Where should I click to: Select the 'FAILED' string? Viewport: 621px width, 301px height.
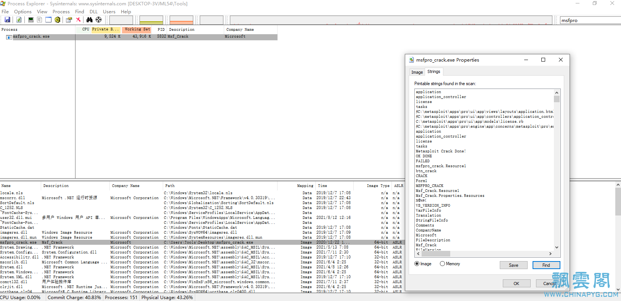pyautogui.click(x=423, y=161)
